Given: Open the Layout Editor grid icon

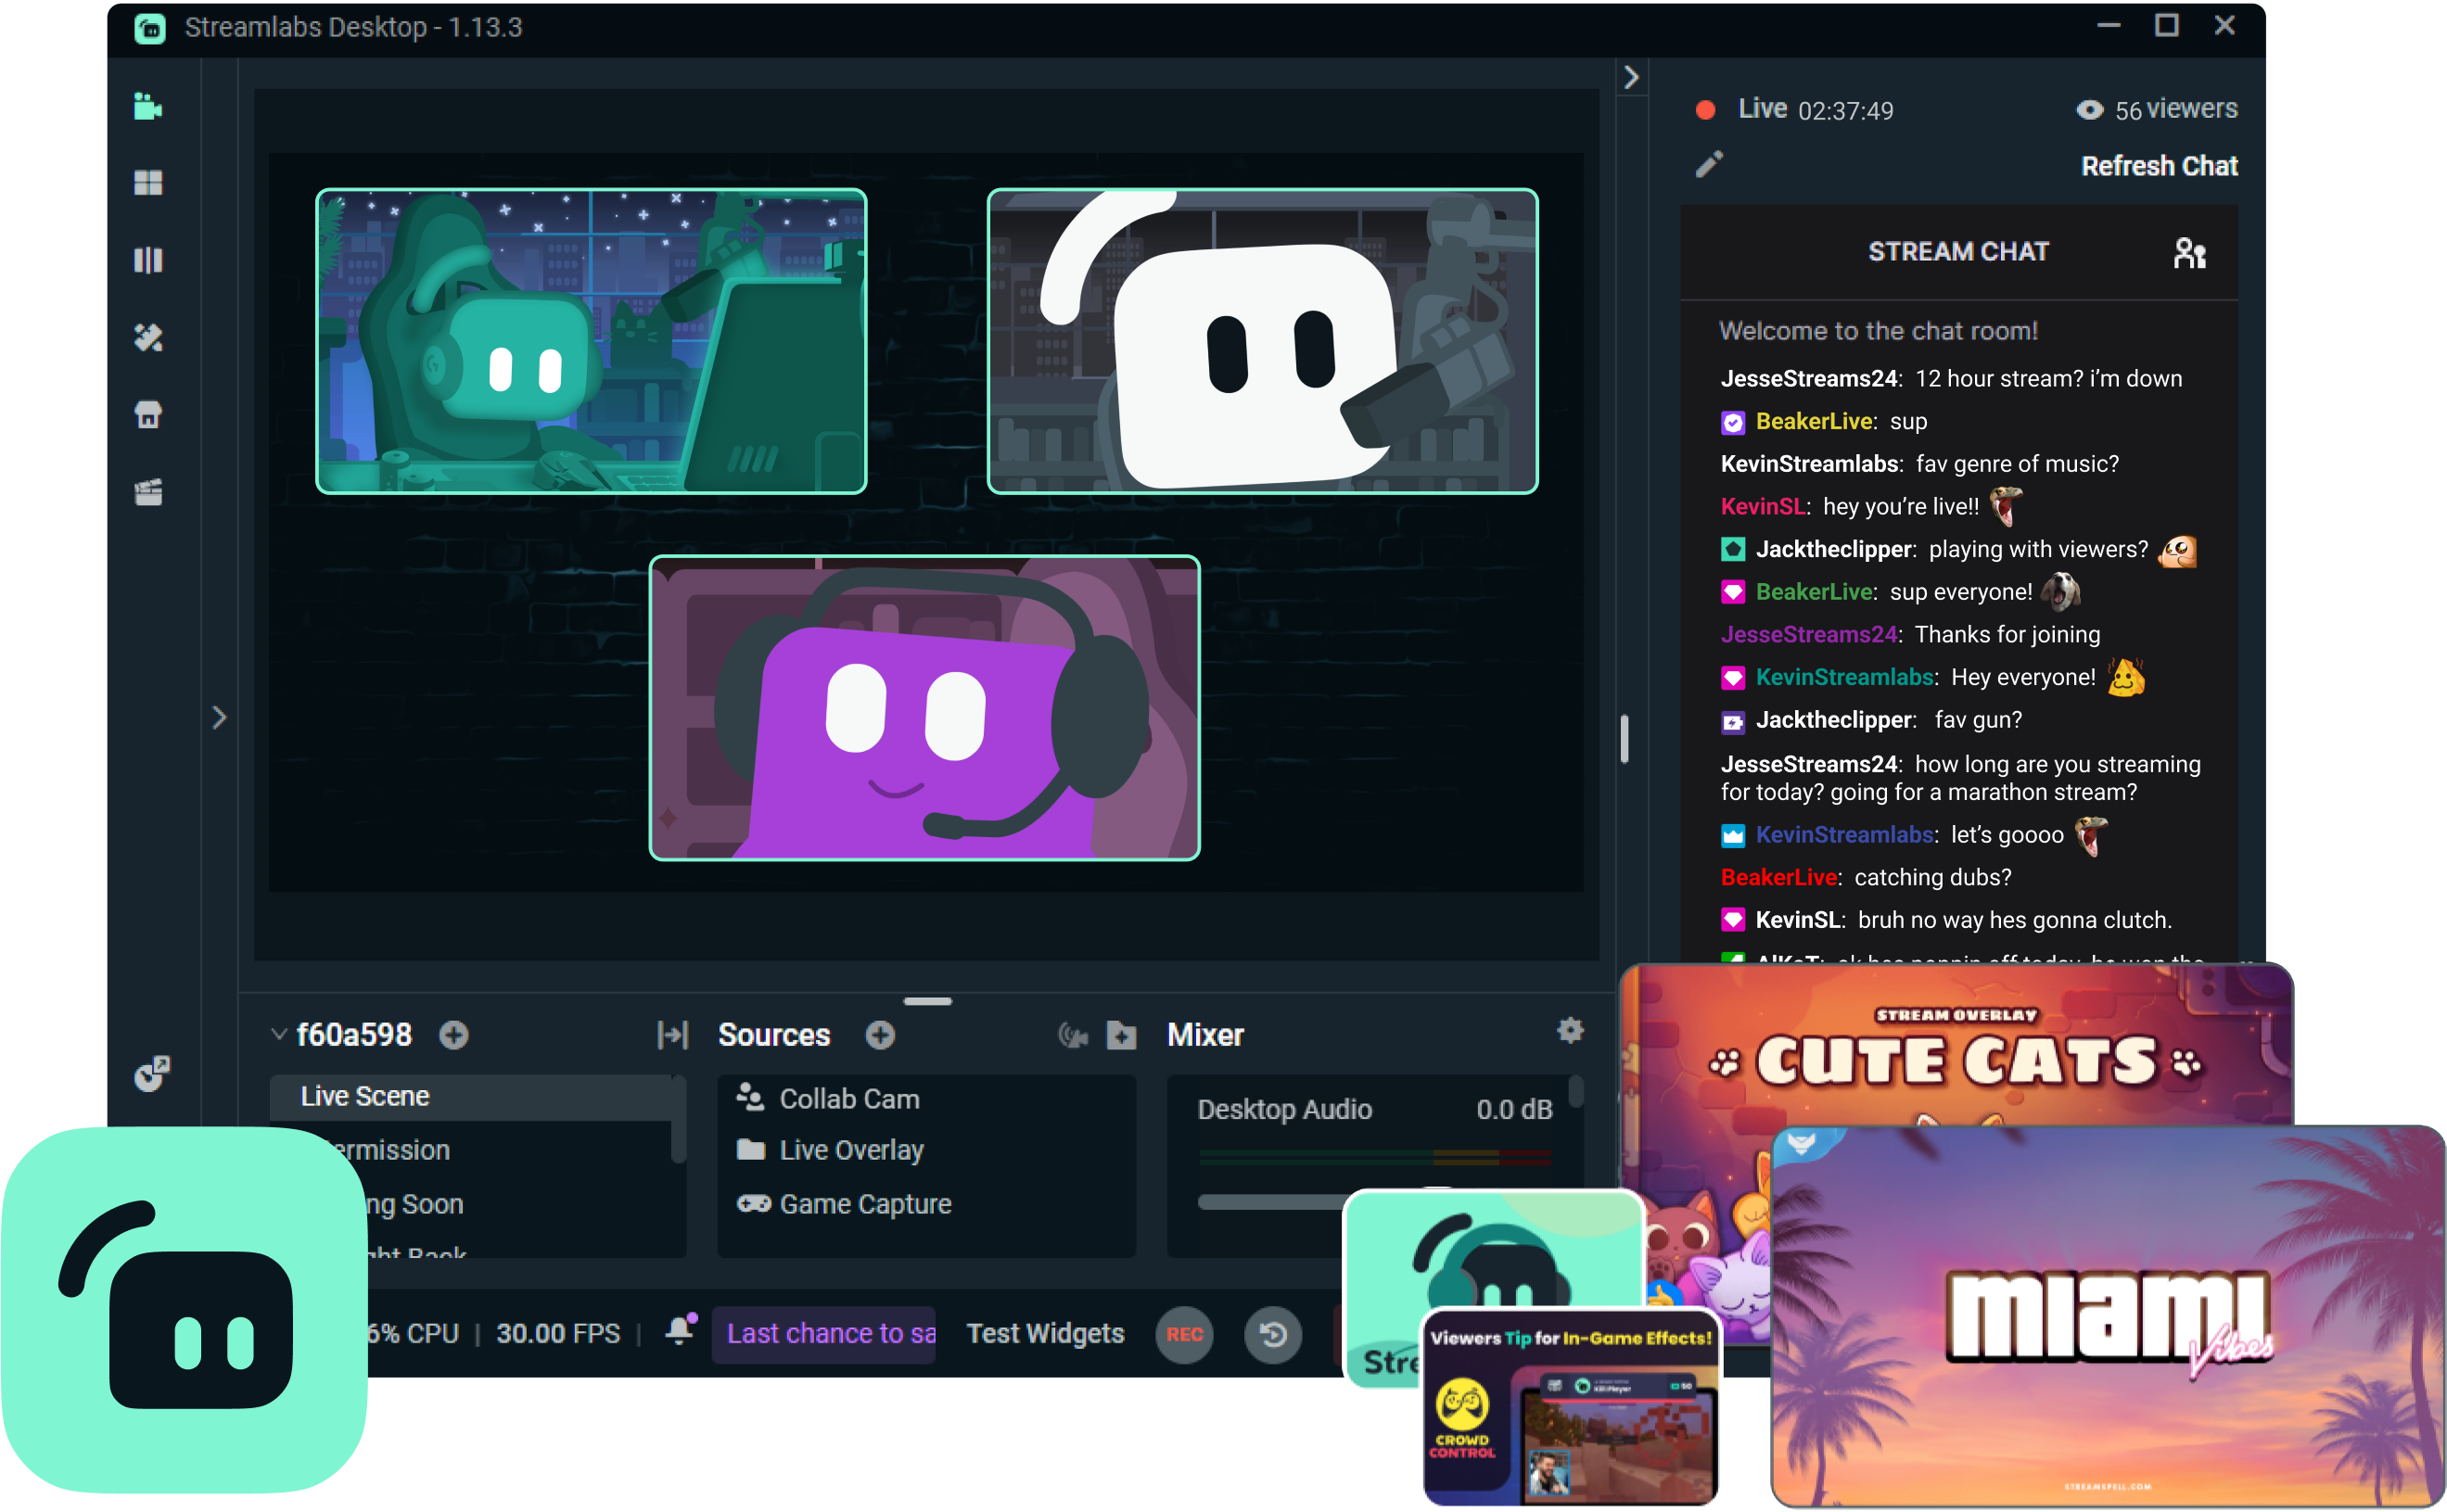Looking at the screenshot, I should tap(148, 183).
